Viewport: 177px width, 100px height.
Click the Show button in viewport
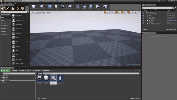(48, 12)
